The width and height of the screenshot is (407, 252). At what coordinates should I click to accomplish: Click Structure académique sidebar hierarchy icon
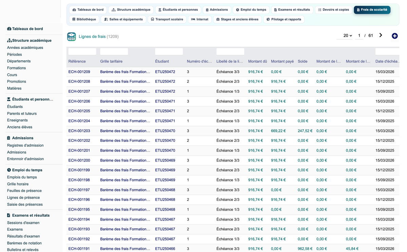coord(9,40)
